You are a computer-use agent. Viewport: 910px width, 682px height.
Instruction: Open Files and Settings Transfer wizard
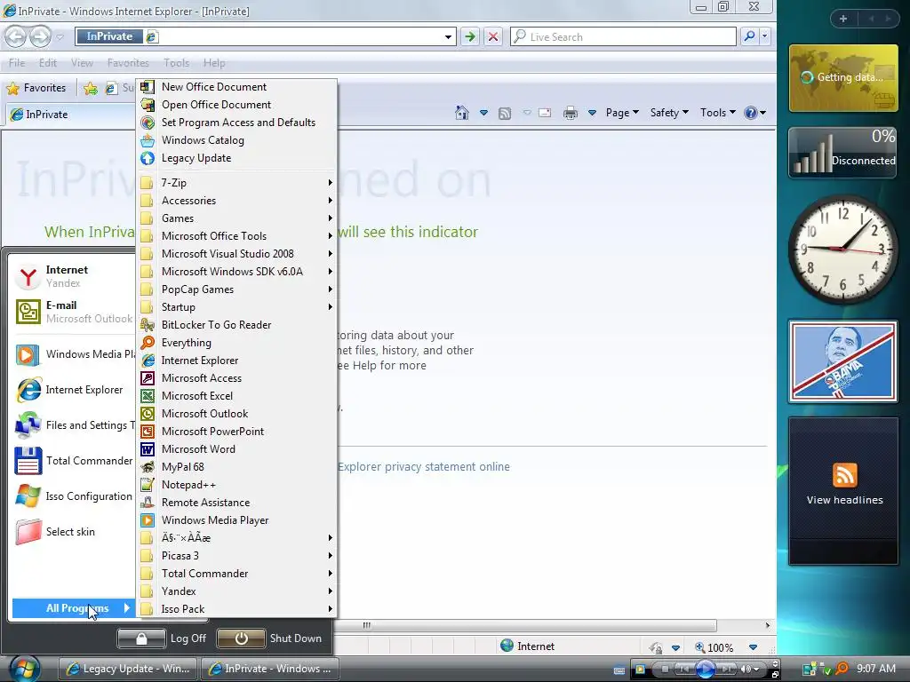pyautogui.click(x=73, y=425)
